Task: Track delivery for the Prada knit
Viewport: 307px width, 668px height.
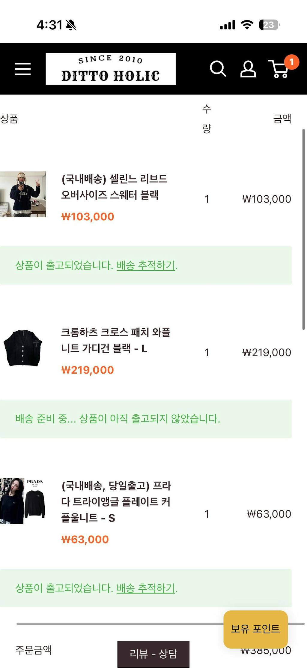Action: [x=145, y=588]
